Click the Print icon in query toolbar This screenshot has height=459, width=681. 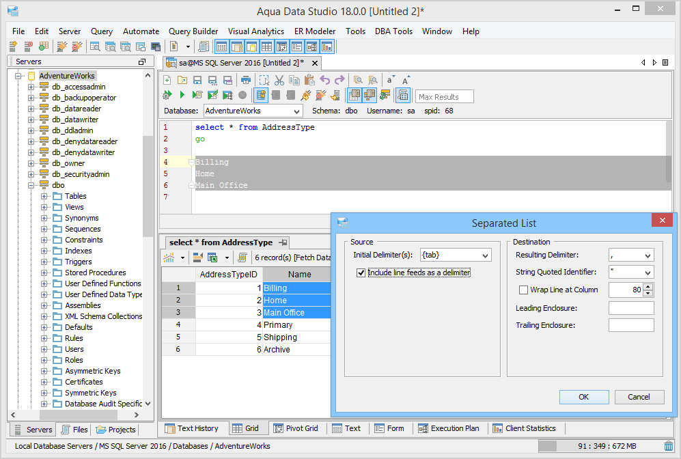point(246,80)
